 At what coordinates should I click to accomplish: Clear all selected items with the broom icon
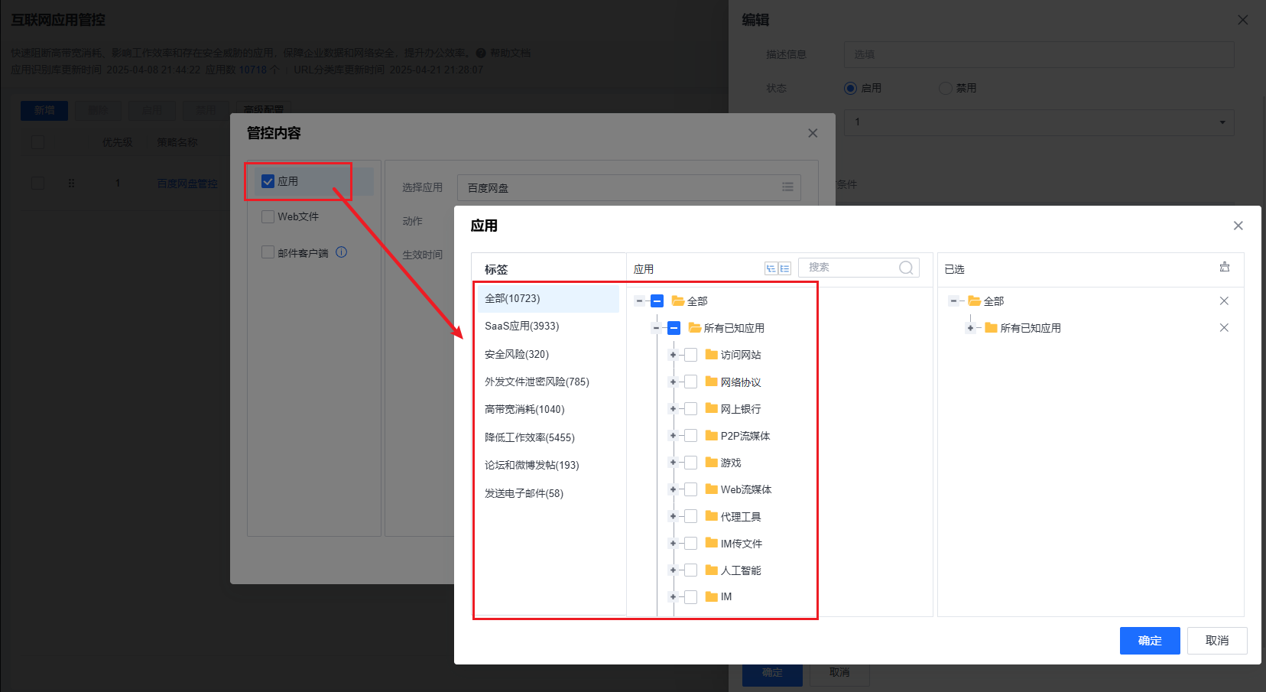1225,268
